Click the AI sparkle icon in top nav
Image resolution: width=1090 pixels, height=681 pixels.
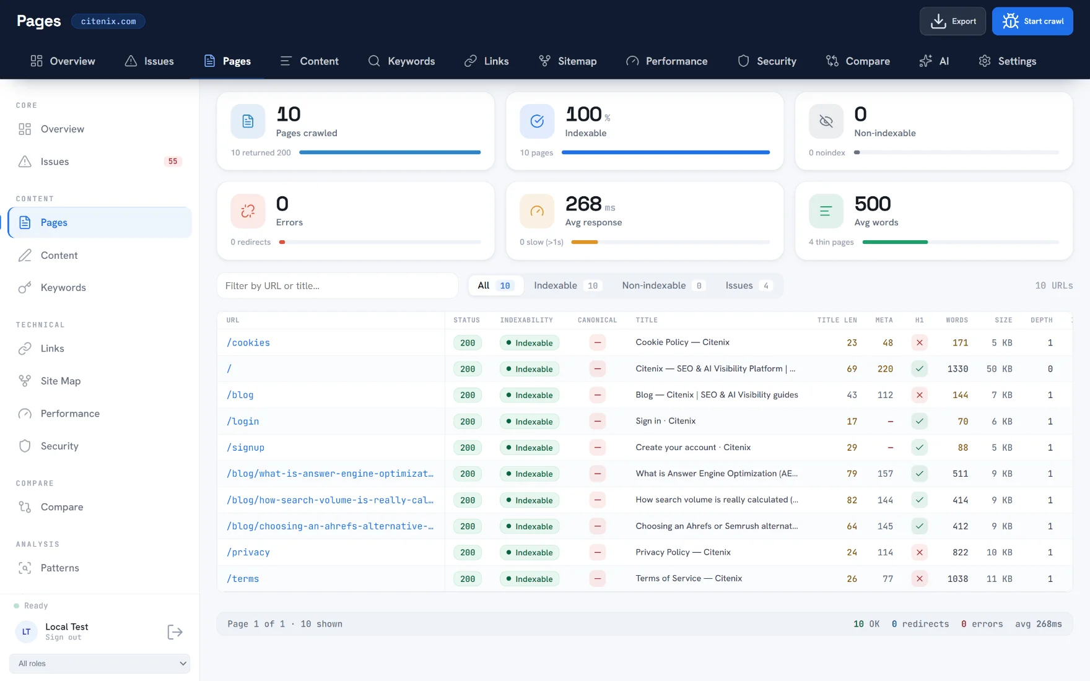925,61
